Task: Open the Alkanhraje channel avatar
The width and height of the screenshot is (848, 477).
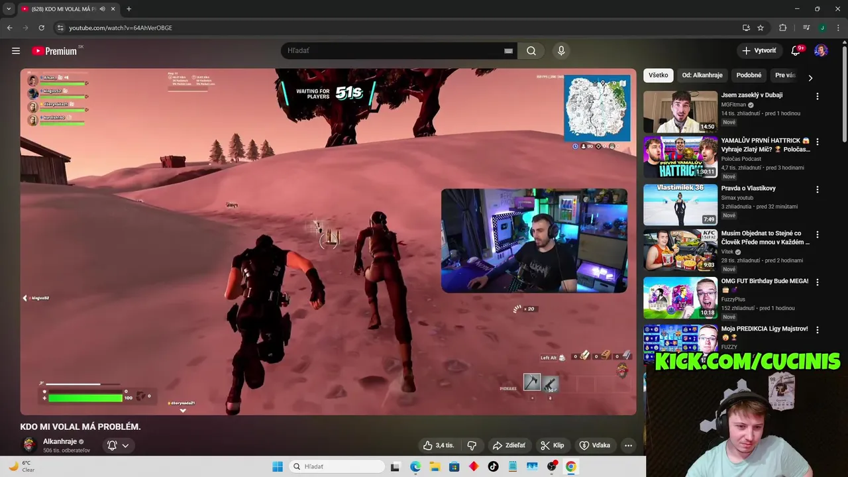Action: 29,445
